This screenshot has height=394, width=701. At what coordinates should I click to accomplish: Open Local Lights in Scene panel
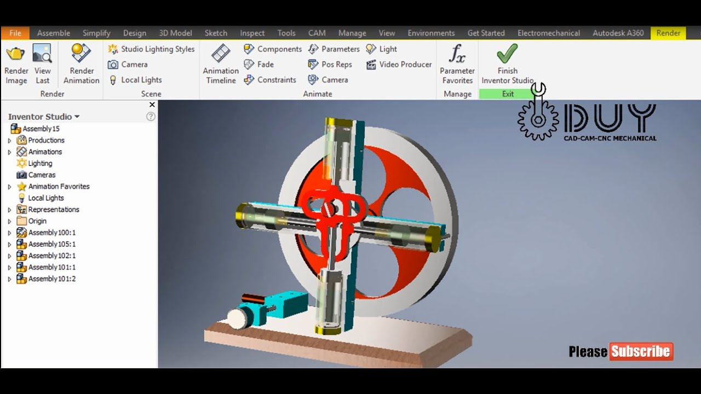pyautogui.click(x=135, y=80)
